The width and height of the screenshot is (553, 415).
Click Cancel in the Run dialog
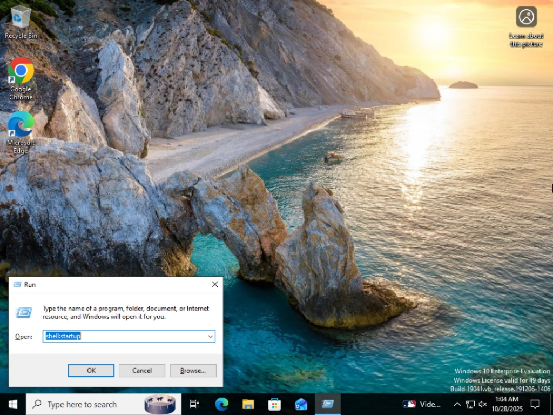142,371
